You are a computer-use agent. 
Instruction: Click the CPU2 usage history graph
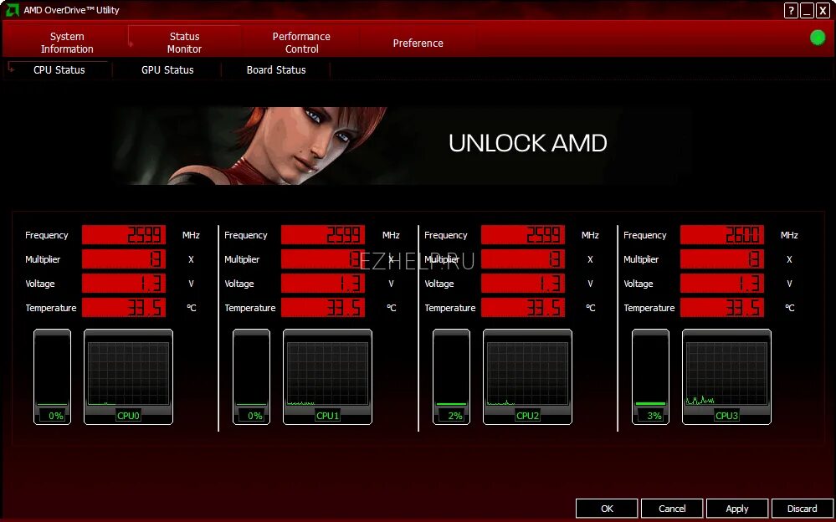(527, 377)
